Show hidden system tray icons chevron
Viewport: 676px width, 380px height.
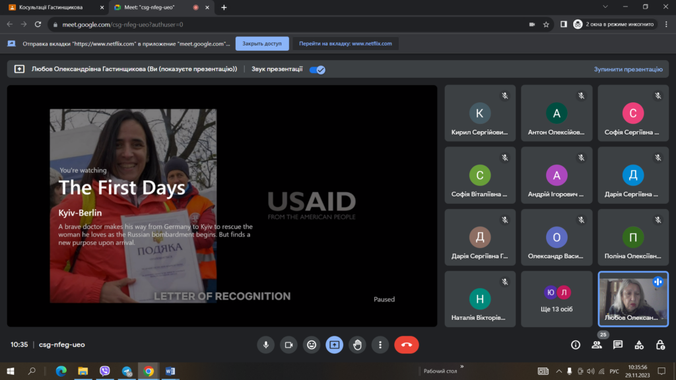[559, 371]
